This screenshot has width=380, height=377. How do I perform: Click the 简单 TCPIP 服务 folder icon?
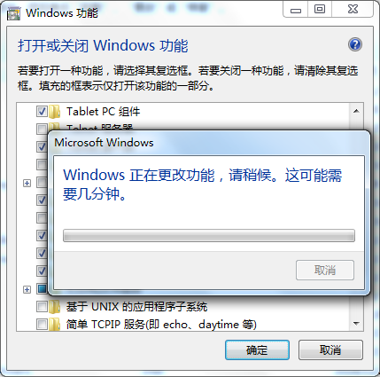point(54,325)
